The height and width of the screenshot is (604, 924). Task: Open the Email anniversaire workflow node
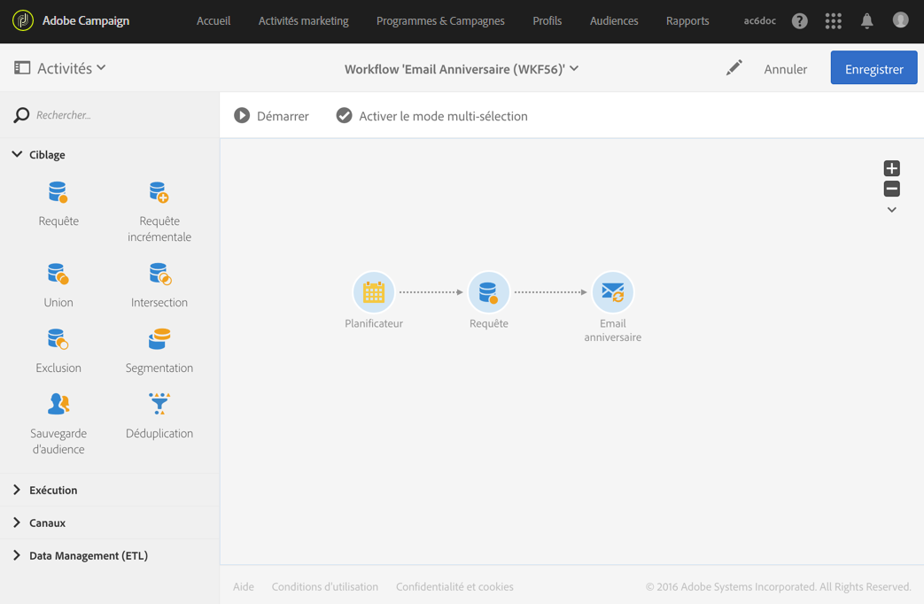[612, 292]
